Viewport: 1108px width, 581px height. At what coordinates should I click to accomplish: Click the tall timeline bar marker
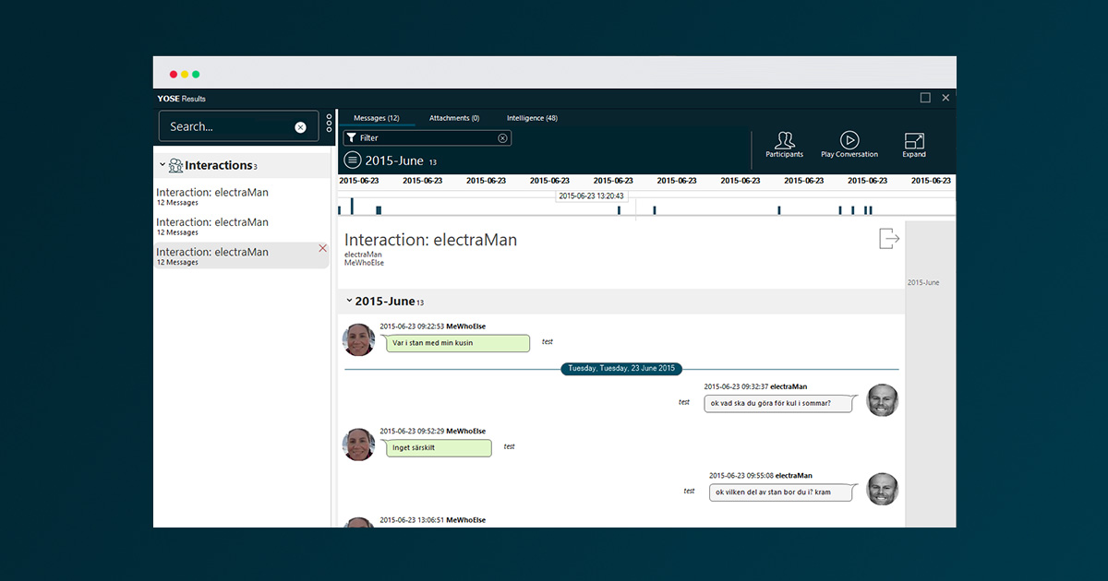(352, 206)
